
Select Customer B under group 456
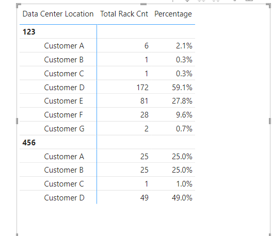click(x=64, y=170)
